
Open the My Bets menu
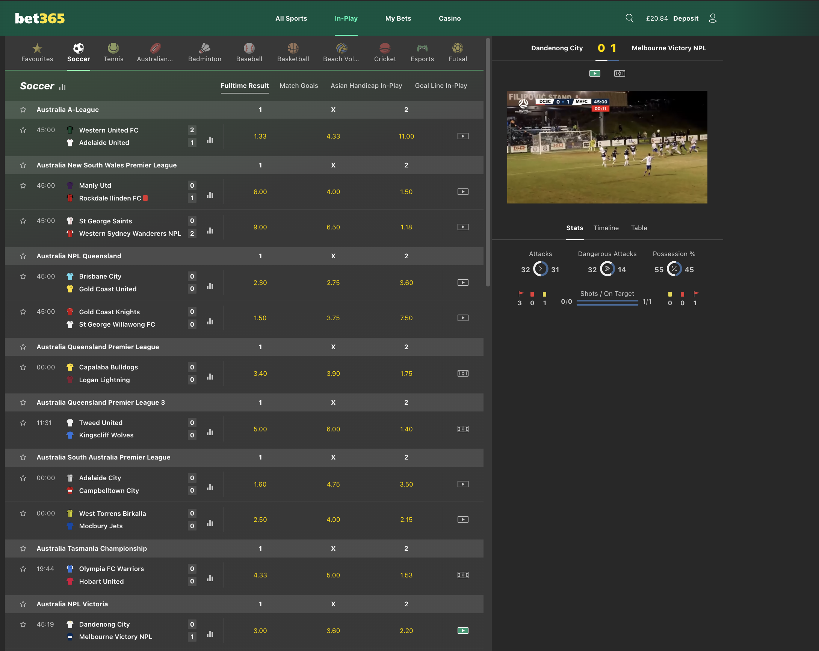coord(398,18)
